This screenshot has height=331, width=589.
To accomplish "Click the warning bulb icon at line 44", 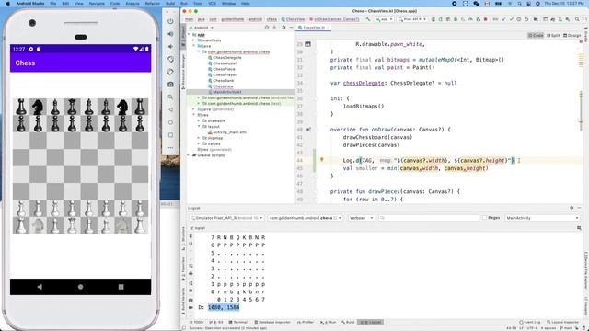I will [321, 160].
